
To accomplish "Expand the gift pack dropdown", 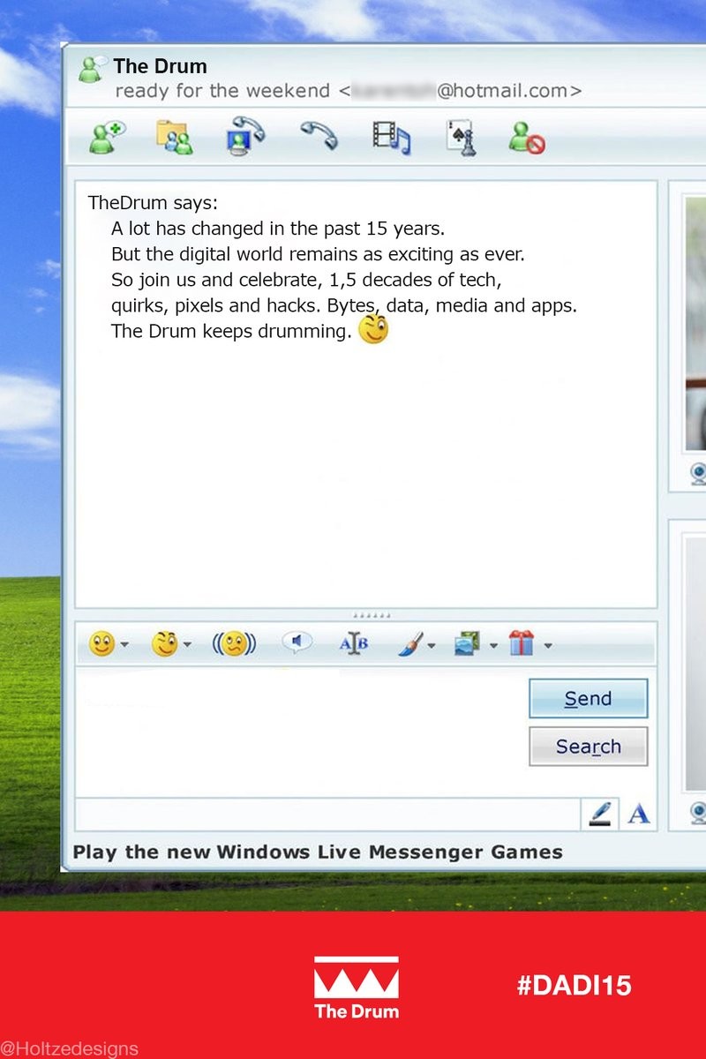I will tap(548, 646).
